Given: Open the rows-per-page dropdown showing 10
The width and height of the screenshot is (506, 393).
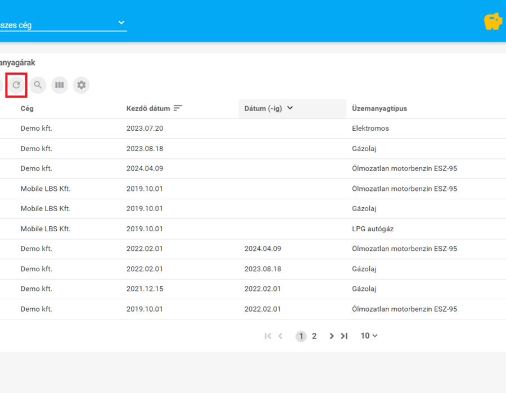Looking at the screenshot, I should click(x=369, y=336).
